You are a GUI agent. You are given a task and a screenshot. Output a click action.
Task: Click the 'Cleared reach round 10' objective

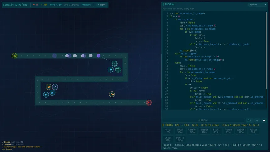[x=12, y=142]
